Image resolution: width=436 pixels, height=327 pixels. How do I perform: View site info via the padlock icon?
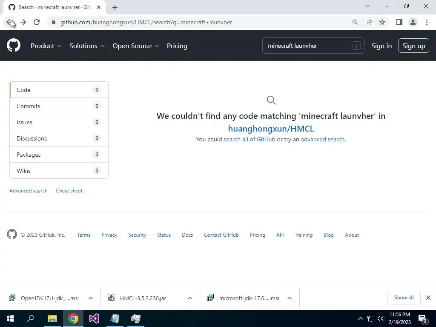(x=54, y=22)
